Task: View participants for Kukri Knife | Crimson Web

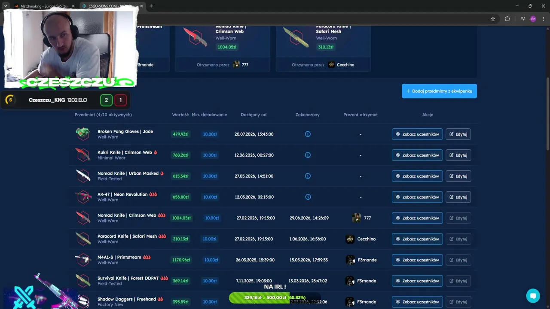Action: [x=417, y=155]
